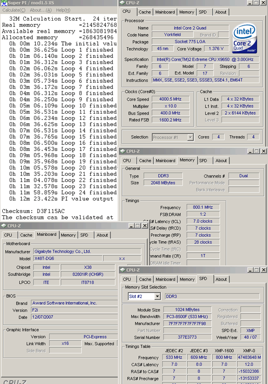The height and width of the screenshot is (384, 268).
Task: Click the Core Voltage value 1.376 V
Action: [216, 48]
